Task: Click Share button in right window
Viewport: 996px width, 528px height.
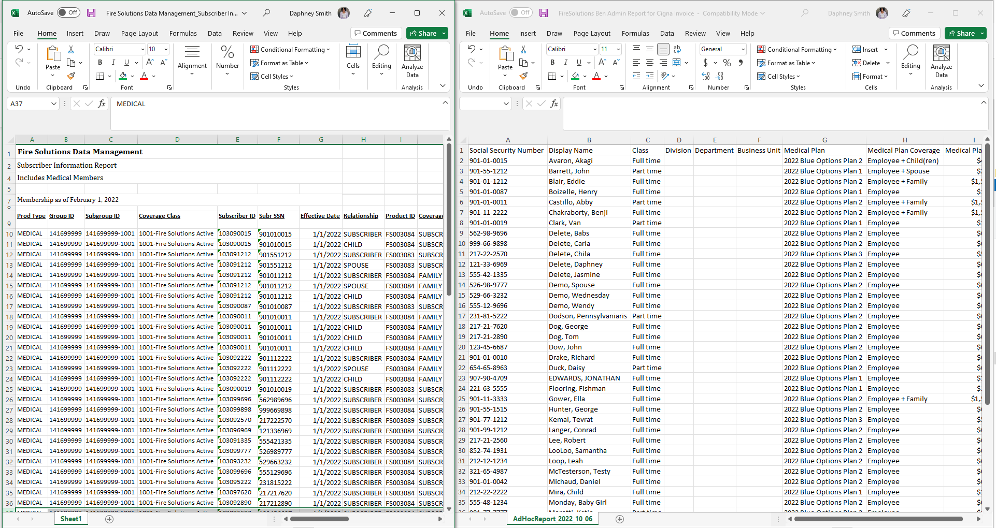Action: click(x=961, y=33)
